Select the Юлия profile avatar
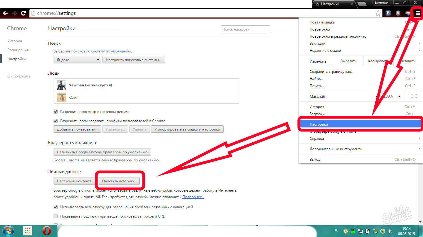423x237 pixels. (x=61, y=97)
